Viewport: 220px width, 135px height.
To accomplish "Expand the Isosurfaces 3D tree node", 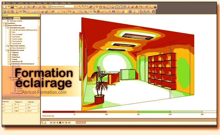I will [x=8, y=61].
